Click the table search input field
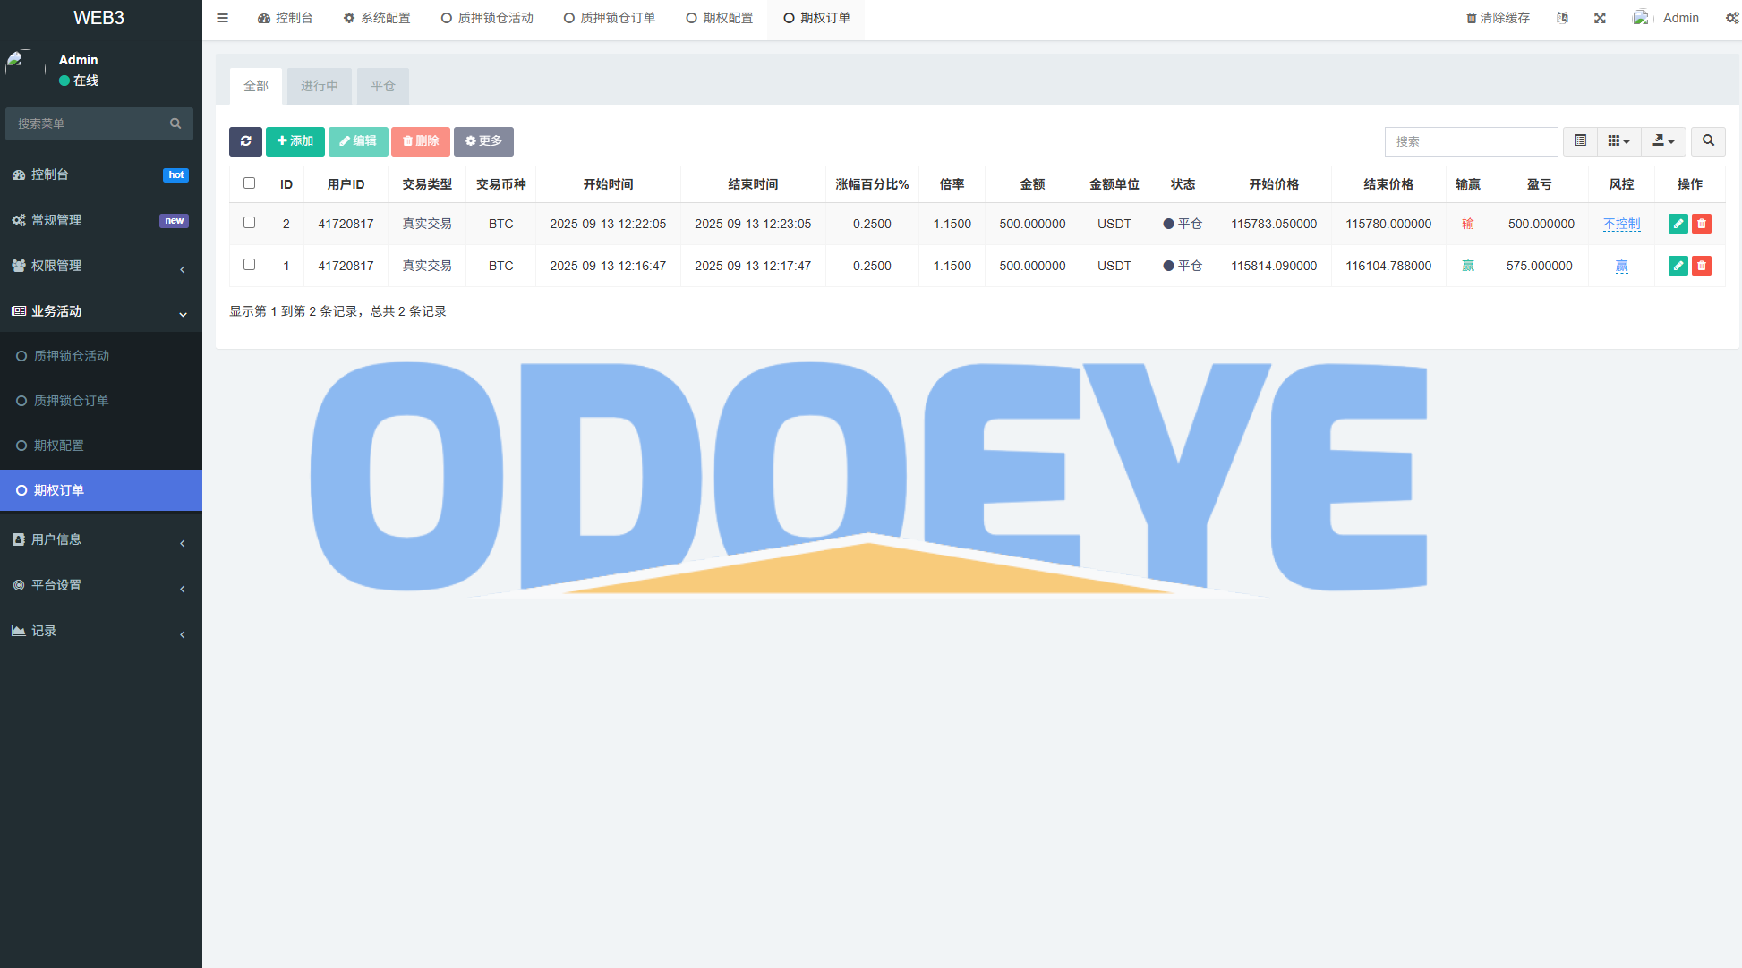The height and width of the screenshot is (968, 1742). click(1471, 141)
